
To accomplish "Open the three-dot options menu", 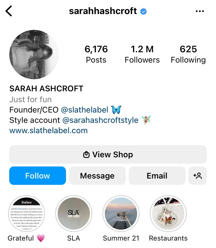I will pos(200,11).
